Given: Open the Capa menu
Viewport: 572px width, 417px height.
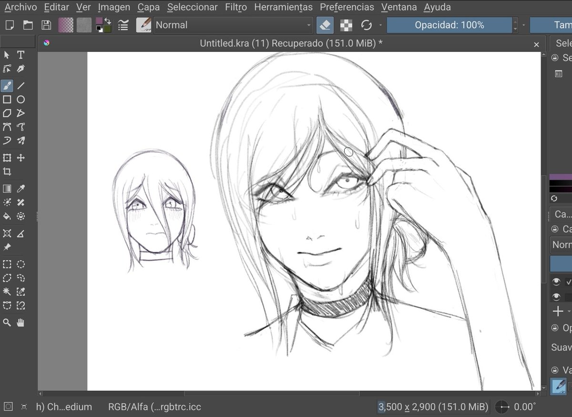Looking at the screenshot, I should click(148, 7).
